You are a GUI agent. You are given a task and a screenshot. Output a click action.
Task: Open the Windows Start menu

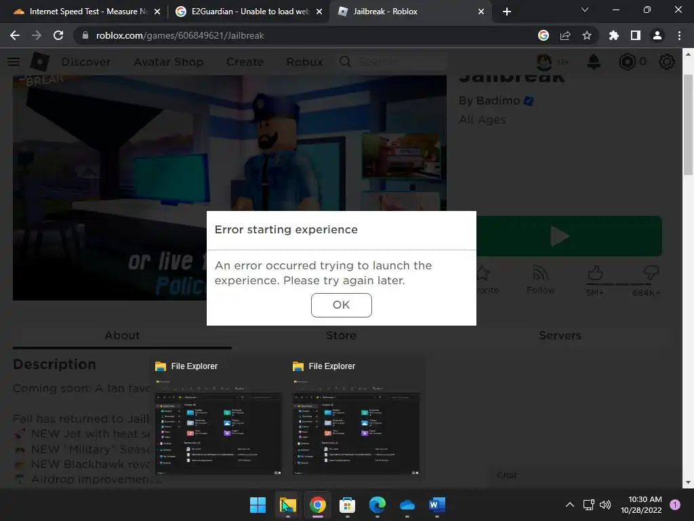(x=258, y=505)
